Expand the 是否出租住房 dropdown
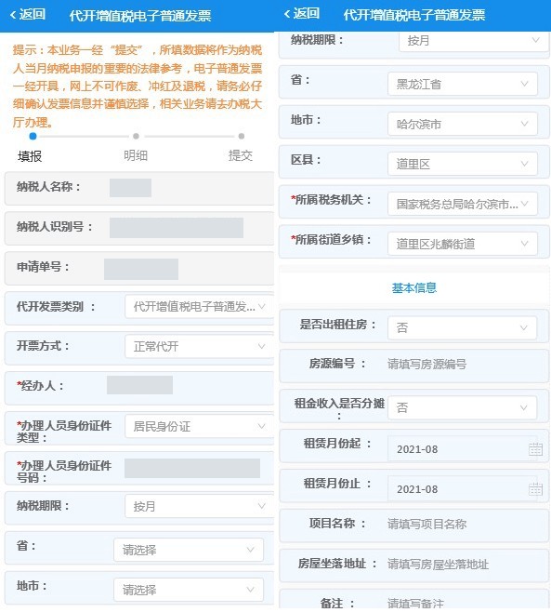Image resolution: width=551 pixels, height=612 pixels. click(x=462, y=327)
